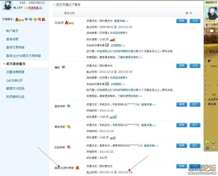Click 黄钻贵族 growth speed bar indicator
Screen dimensions: 218x176
point(113,138)
